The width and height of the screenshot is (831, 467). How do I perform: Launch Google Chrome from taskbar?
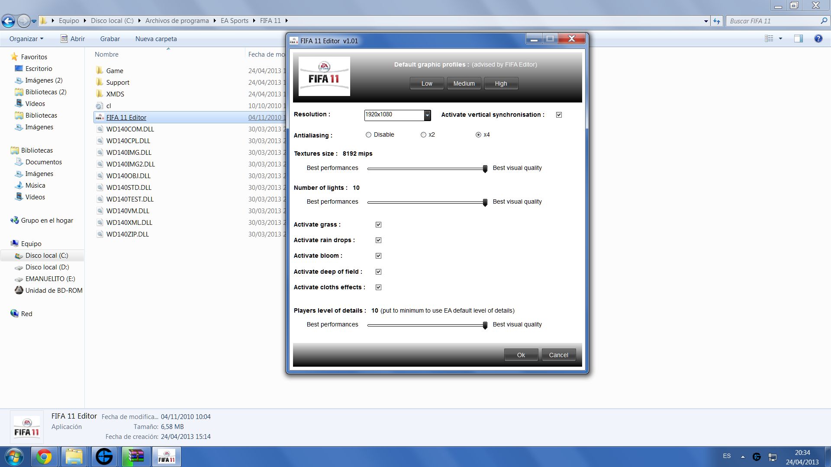click(x=44, y=457)
